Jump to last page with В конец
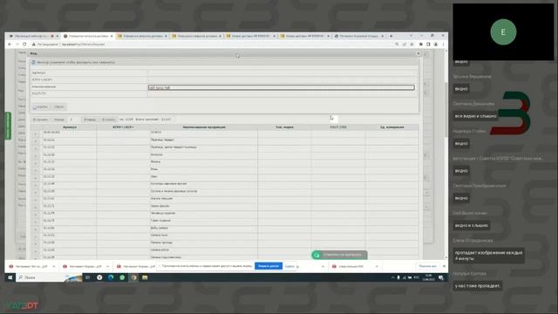Viewport: 558px width, 314px height. 108,119
